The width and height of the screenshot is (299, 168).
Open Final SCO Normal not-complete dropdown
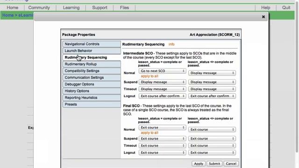tap(212, 130)
